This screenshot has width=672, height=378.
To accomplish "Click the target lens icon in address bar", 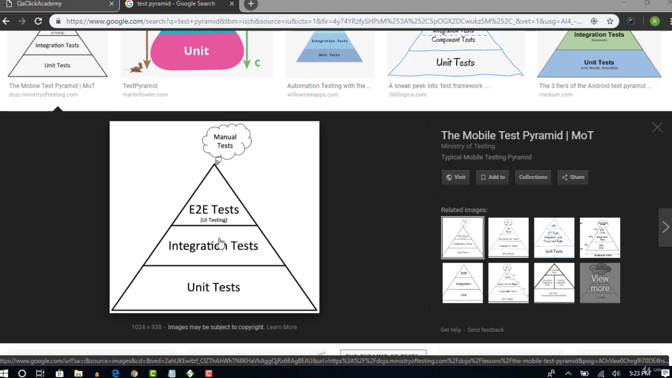I will [x=594, y=22].
